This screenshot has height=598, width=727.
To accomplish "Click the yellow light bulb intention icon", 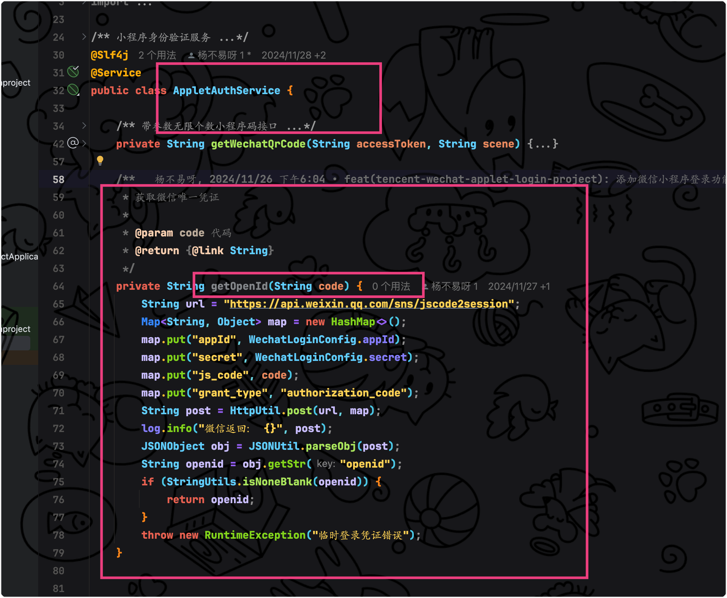I will [x=100, y=160].
